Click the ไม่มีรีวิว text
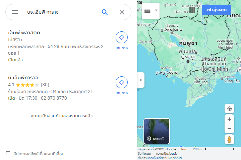Image resolution: width=241 pixels, height=160 pixels. click(x=15, y=40)
